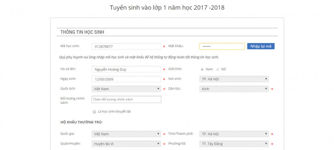Expand the Quốc gia dropdown
Image resolution: width=334 pixels, height=150 pixels.
coord(126,134)
